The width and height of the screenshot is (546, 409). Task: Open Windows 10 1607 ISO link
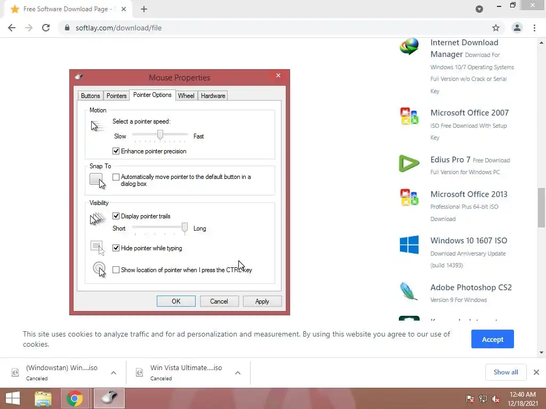pyautogui.click(x=469, y=241)
